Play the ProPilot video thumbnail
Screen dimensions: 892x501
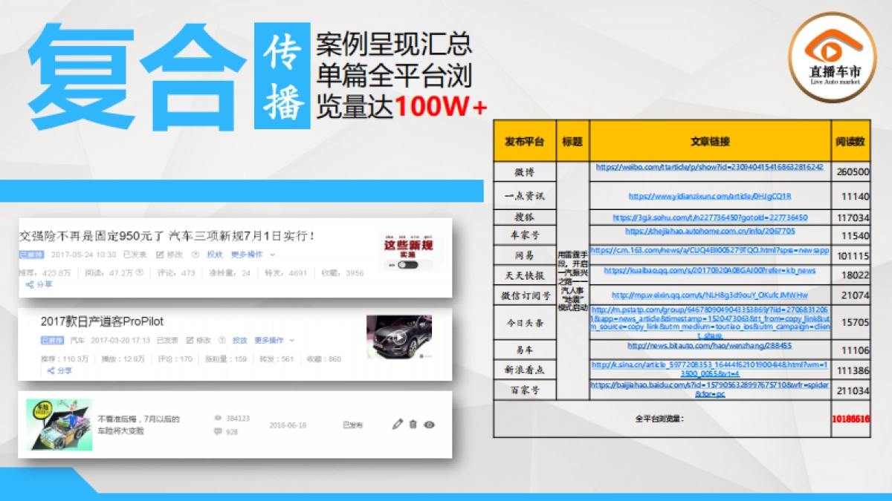click(399, 338)
